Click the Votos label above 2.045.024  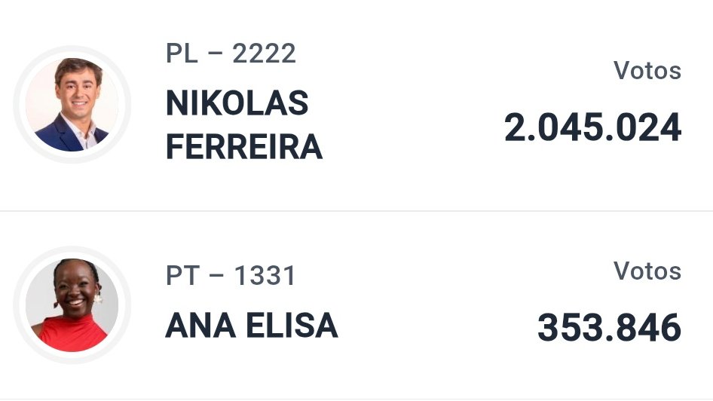[647, 70]
